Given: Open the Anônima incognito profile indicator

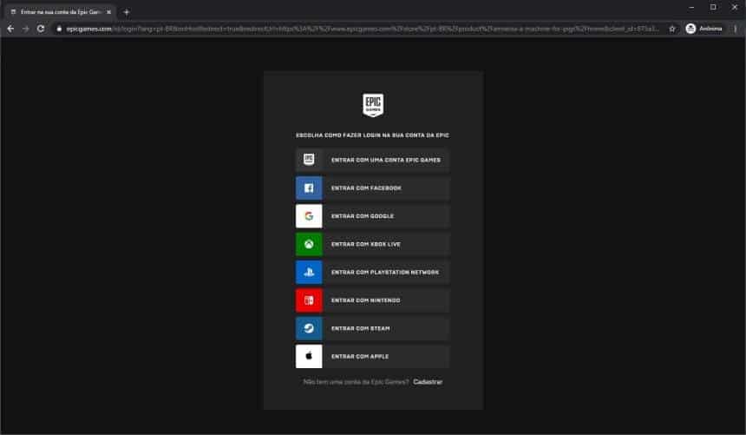Looking at the screenshot, I should pos(704,29).
